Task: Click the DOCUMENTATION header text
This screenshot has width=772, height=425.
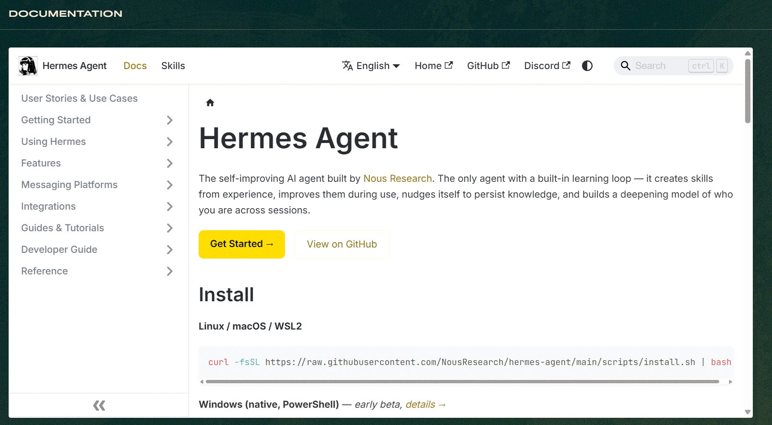Action: click(x=66, y=14)
